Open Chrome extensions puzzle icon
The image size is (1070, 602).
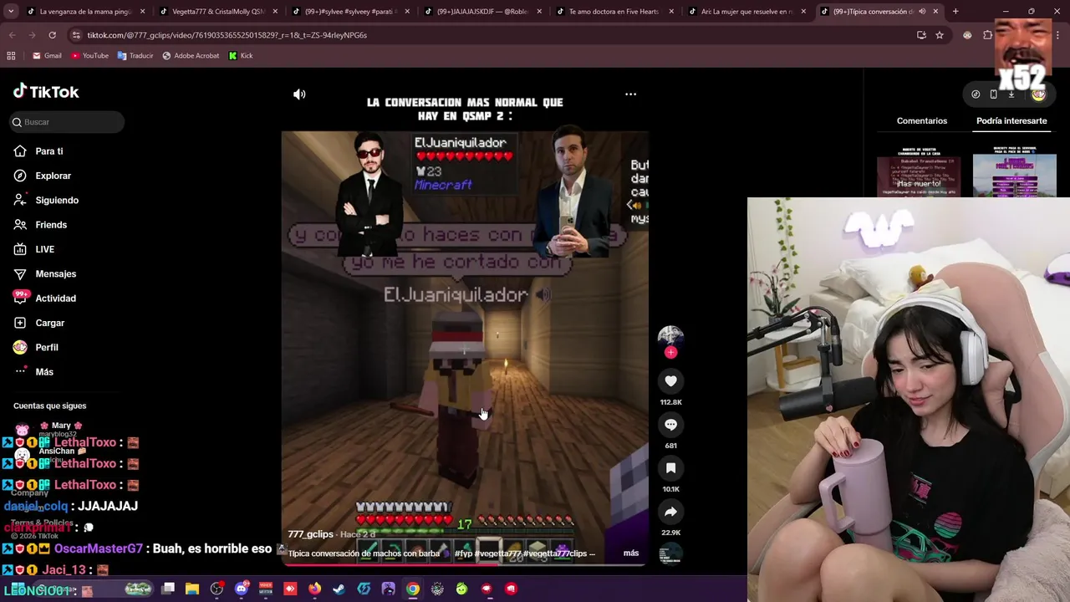point(987,35)
